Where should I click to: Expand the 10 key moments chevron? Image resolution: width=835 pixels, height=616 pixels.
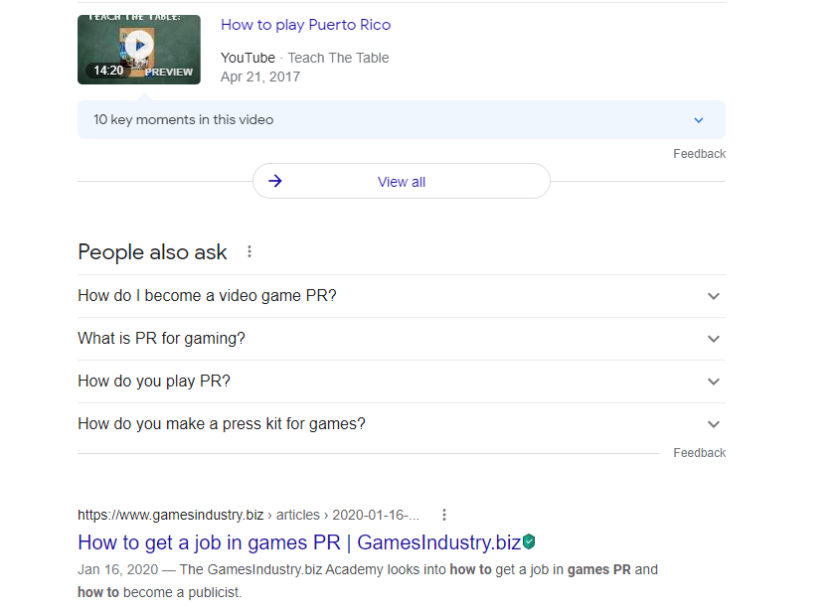pyautogui.click(x=699, y=120)
